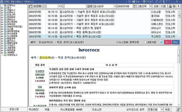Open the calendar date picker icon

click(x=134, y=6)
